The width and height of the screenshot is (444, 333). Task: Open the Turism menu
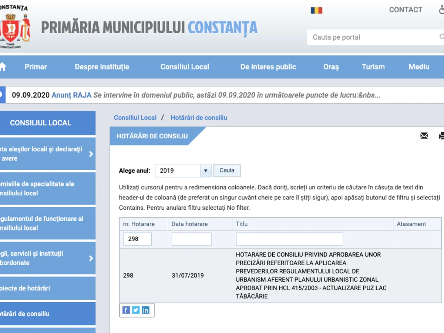point(373,67)
